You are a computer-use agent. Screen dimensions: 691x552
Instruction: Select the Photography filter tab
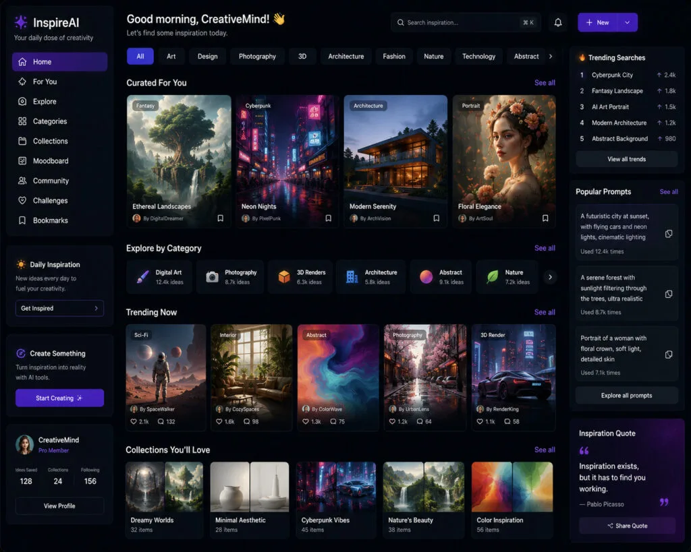(257, 57)
